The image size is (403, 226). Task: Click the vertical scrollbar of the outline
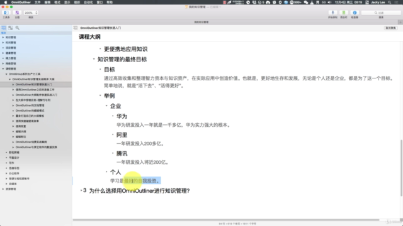401,168
